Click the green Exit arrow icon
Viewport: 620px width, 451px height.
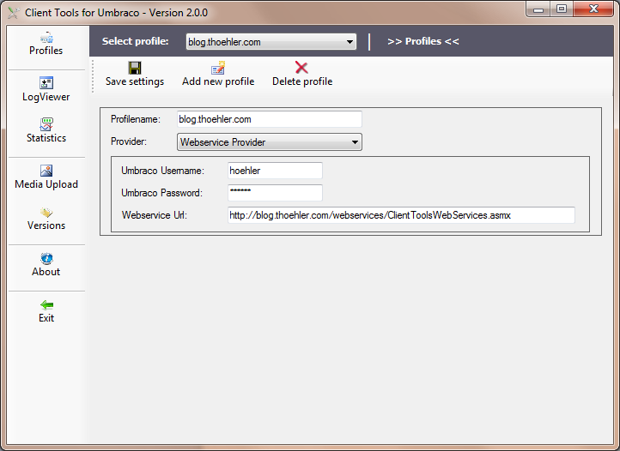pyautogui.click(x=46, y=305)
